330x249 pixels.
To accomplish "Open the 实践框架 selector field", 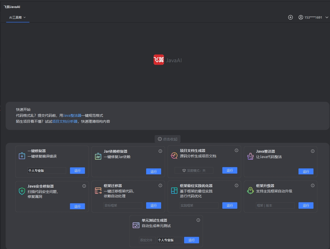I will pos(199,205).
